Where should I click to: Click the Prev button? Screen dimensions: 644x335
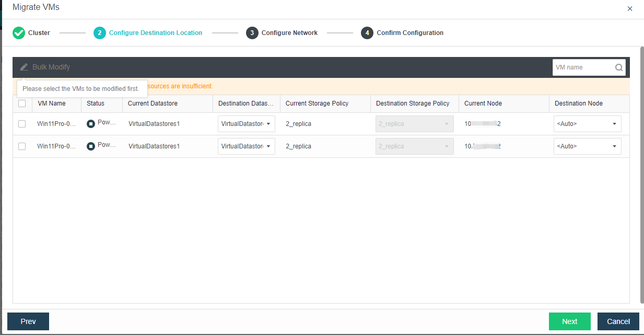28,321
